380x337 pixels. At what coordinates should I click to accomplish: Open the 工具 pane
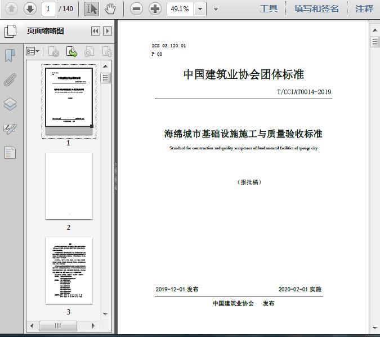pyautogui.click(x=269, y=8)
